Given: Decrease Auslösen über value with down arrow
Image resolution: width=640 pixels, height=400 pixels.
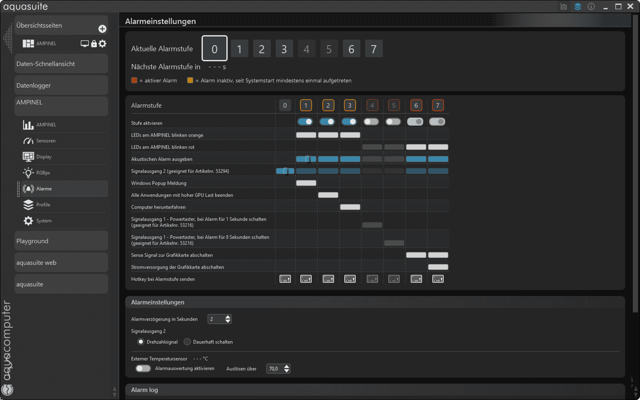Looking at the screenshot, I should pos(287,371).
